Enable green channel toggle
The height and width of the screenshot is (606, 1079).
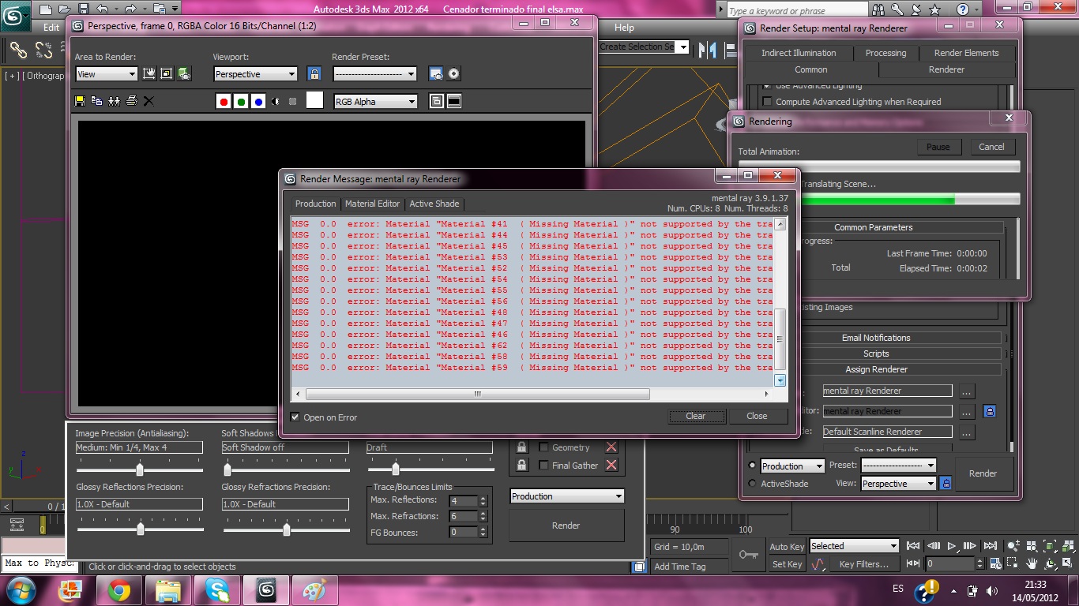click(241, 102)
